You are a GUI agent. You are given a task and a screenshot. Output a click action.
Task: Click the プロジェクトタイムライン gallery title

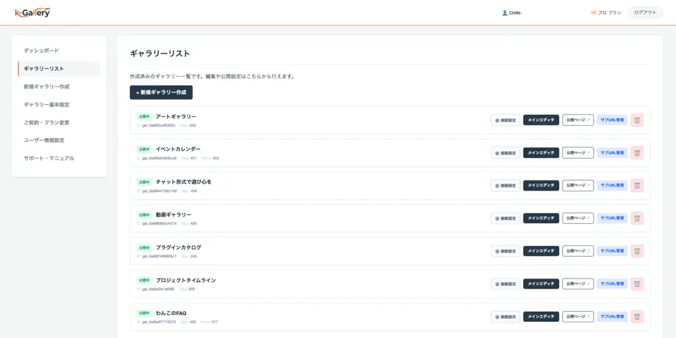coord(186,281)
